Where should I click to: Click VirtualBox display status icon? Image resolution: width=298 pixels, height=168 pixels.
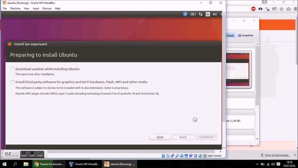point(186,155)
